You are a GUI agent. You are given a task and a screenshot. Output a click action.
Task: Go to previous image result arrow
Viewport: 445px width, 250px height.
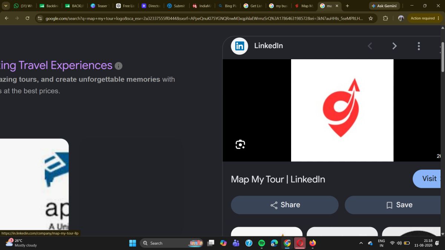point(370,46)
